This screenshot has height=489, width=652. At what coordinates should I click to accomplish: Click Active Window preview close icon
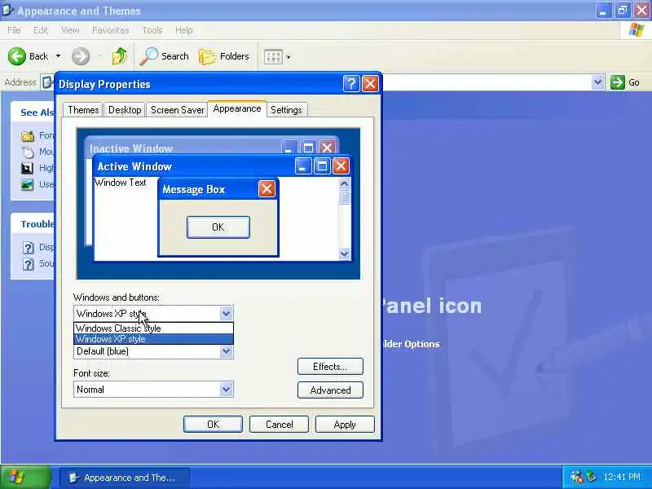(341, 166)
